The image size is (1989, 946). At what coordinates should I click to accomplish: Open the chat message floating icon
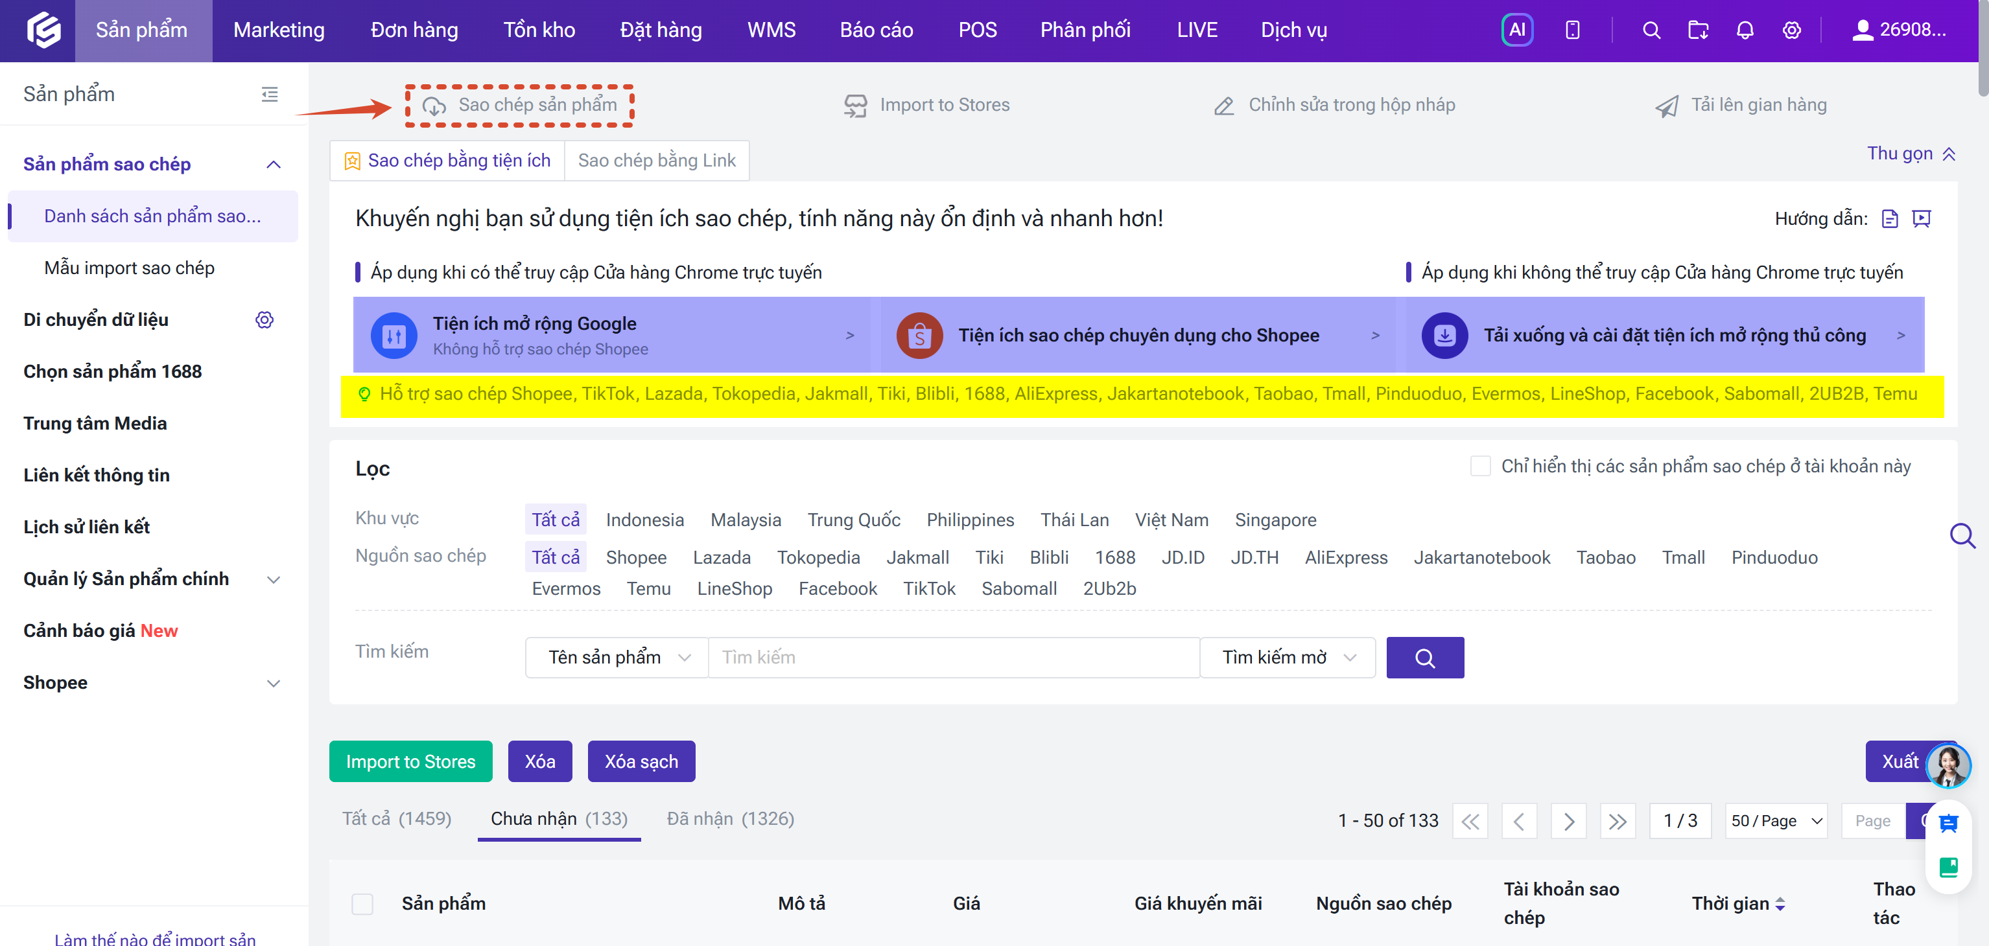[1949, 824]
